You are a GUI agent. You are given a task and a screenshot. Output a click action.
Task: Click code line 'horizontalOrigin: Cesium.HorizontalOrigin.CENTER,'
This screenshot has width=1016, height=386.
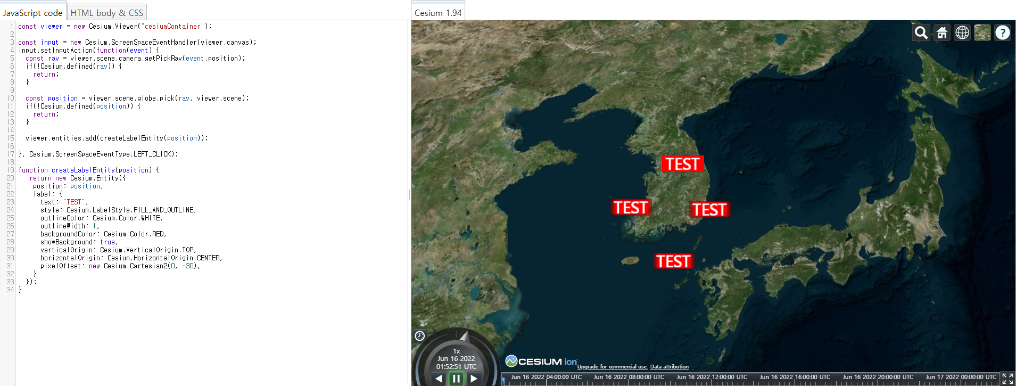(x=131, y=258)
